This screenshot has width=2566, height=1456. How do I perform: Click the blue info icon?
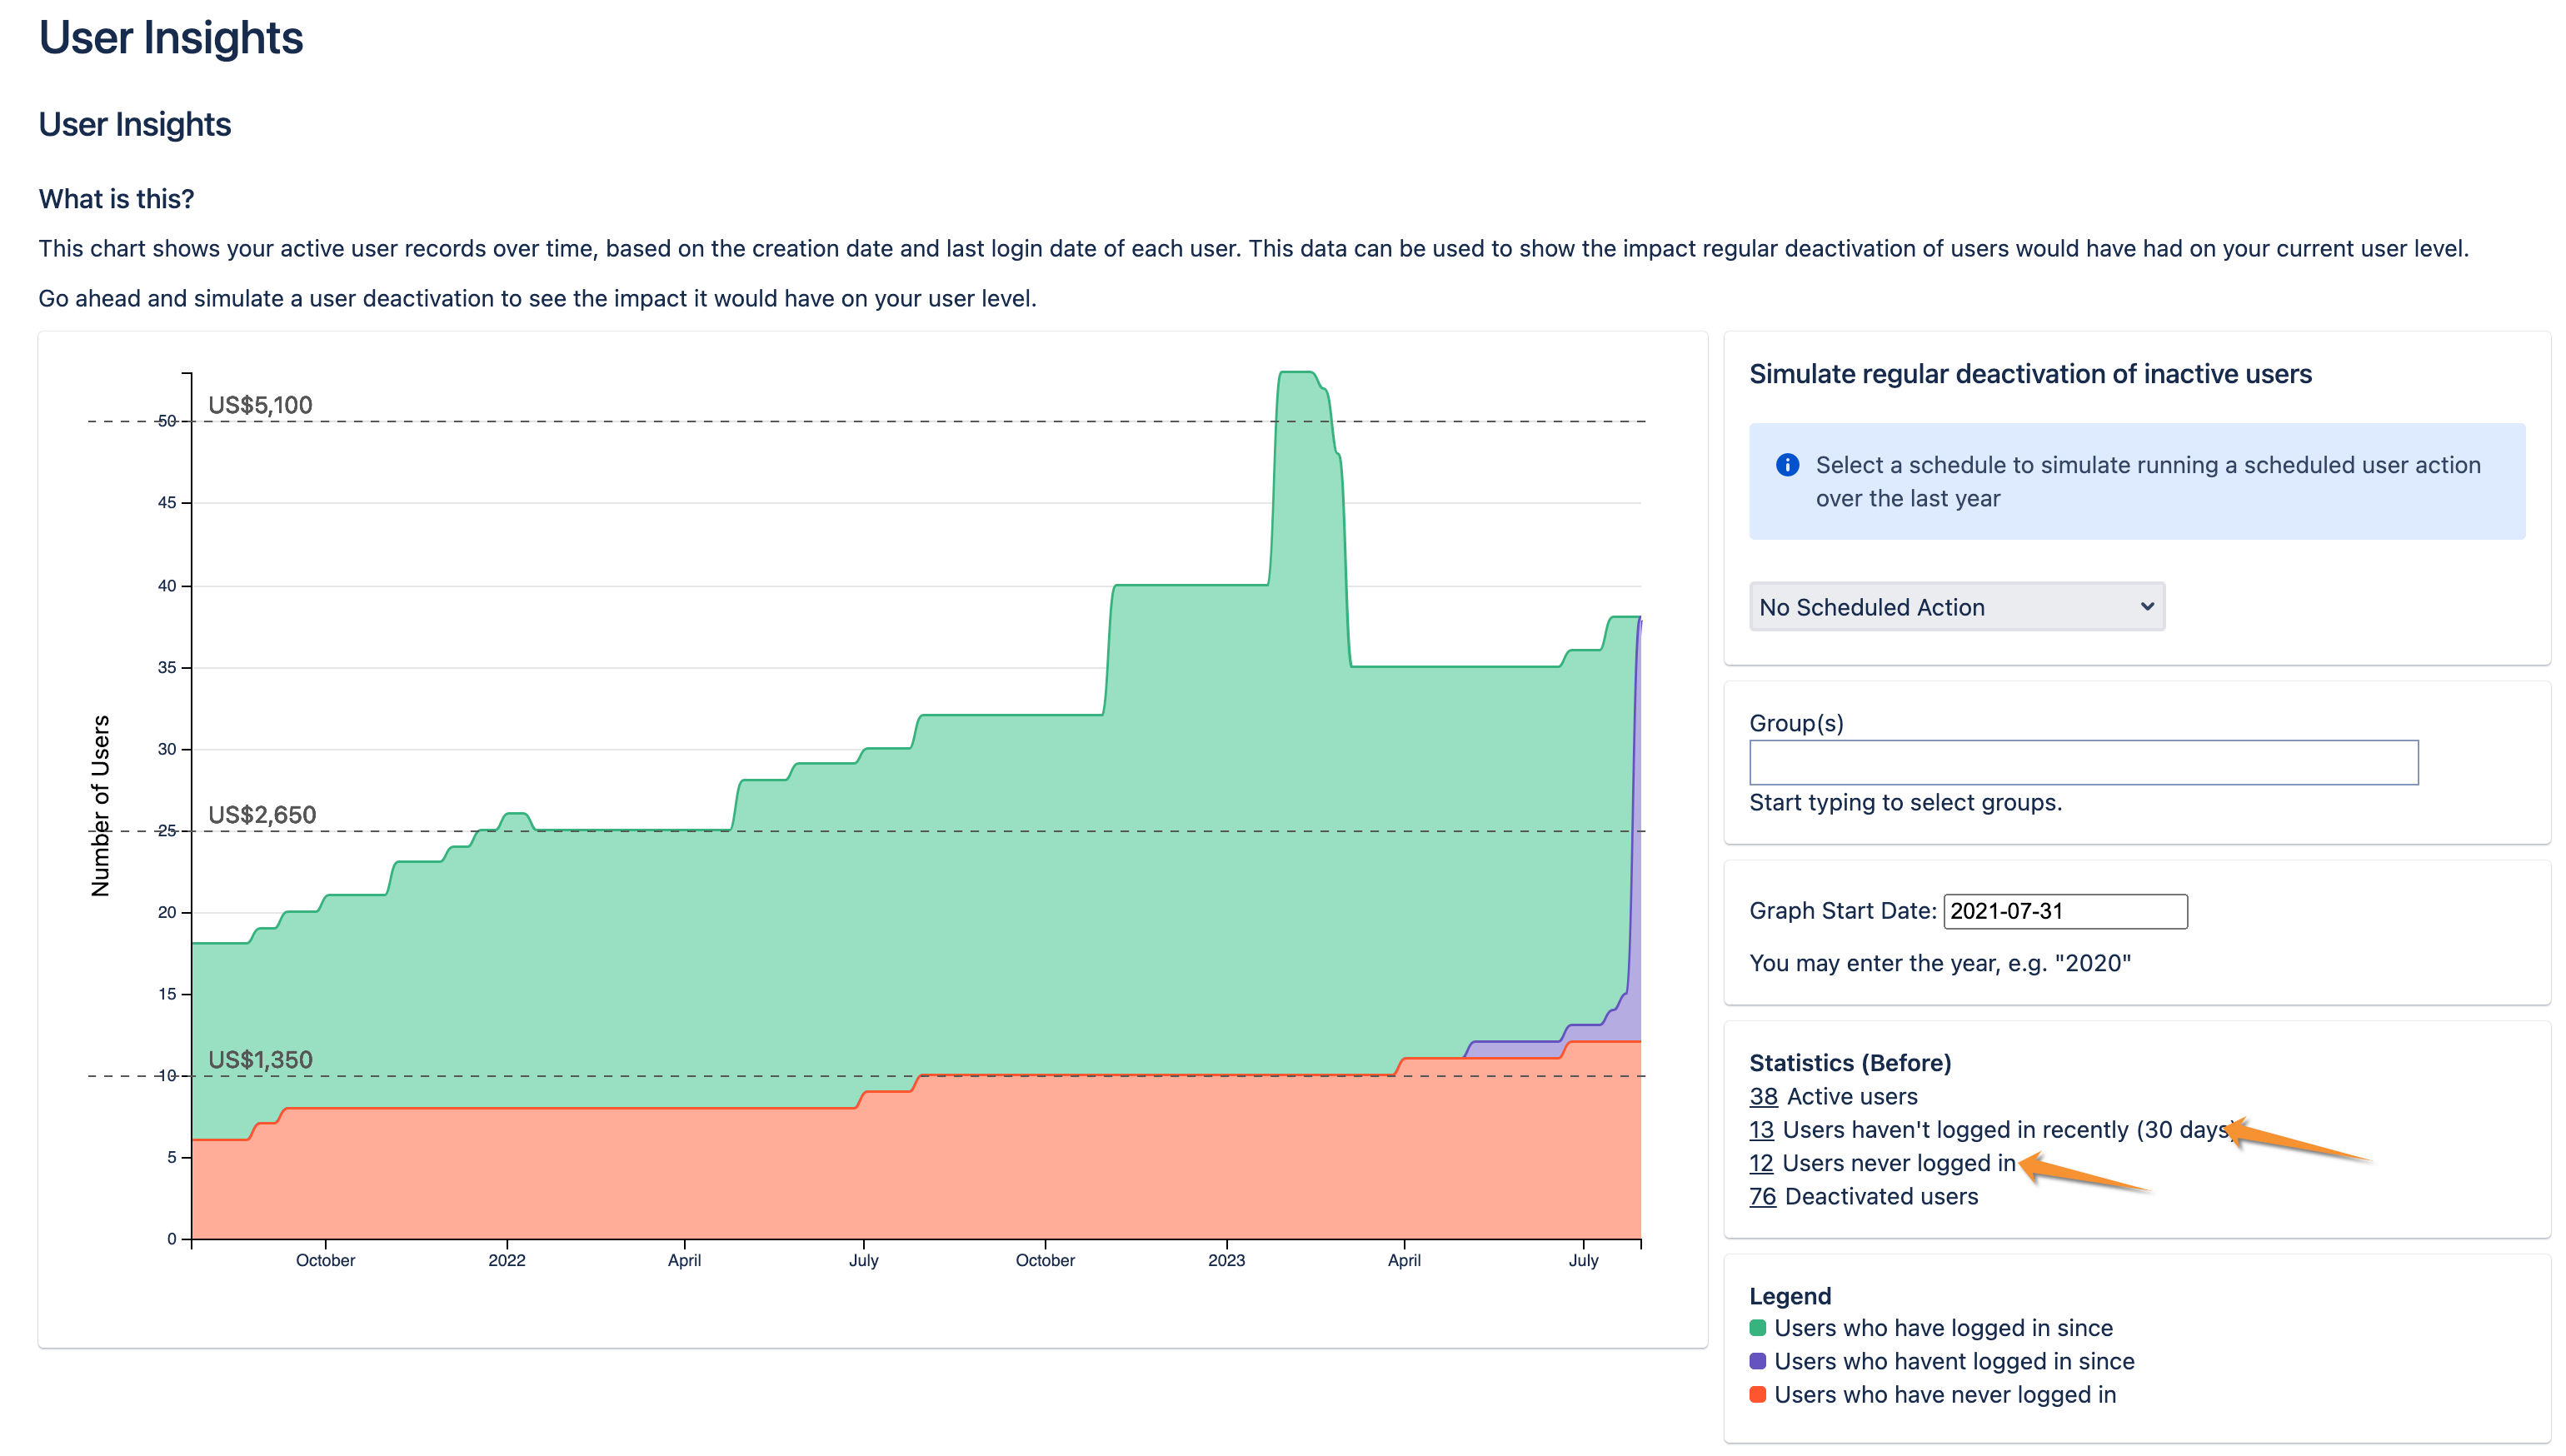point(1787,465)
